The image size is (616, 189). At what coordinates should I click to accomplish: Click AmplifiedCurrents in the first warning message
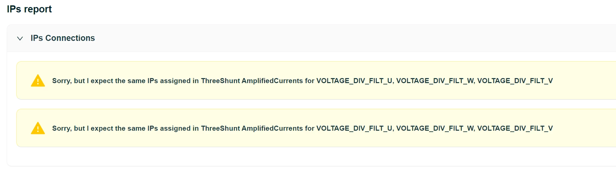click(272, 81)
